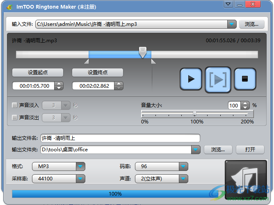
Task: Click the 0% volume scale label
Action: [145, 121]
